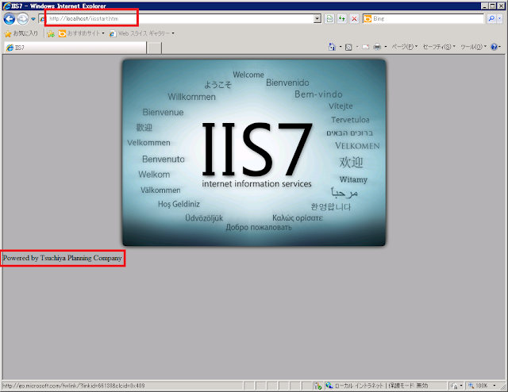508x392 pixels.
Task: Print the page with printer icon
Action: 377,48
